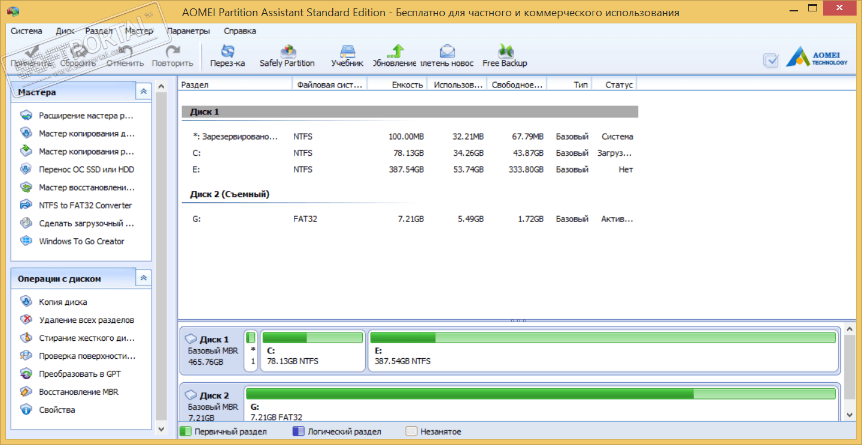This screenshot has width=862, height=445.
Task: Click E: 387.54GB NTFS partition block
Action: [603, 350]
